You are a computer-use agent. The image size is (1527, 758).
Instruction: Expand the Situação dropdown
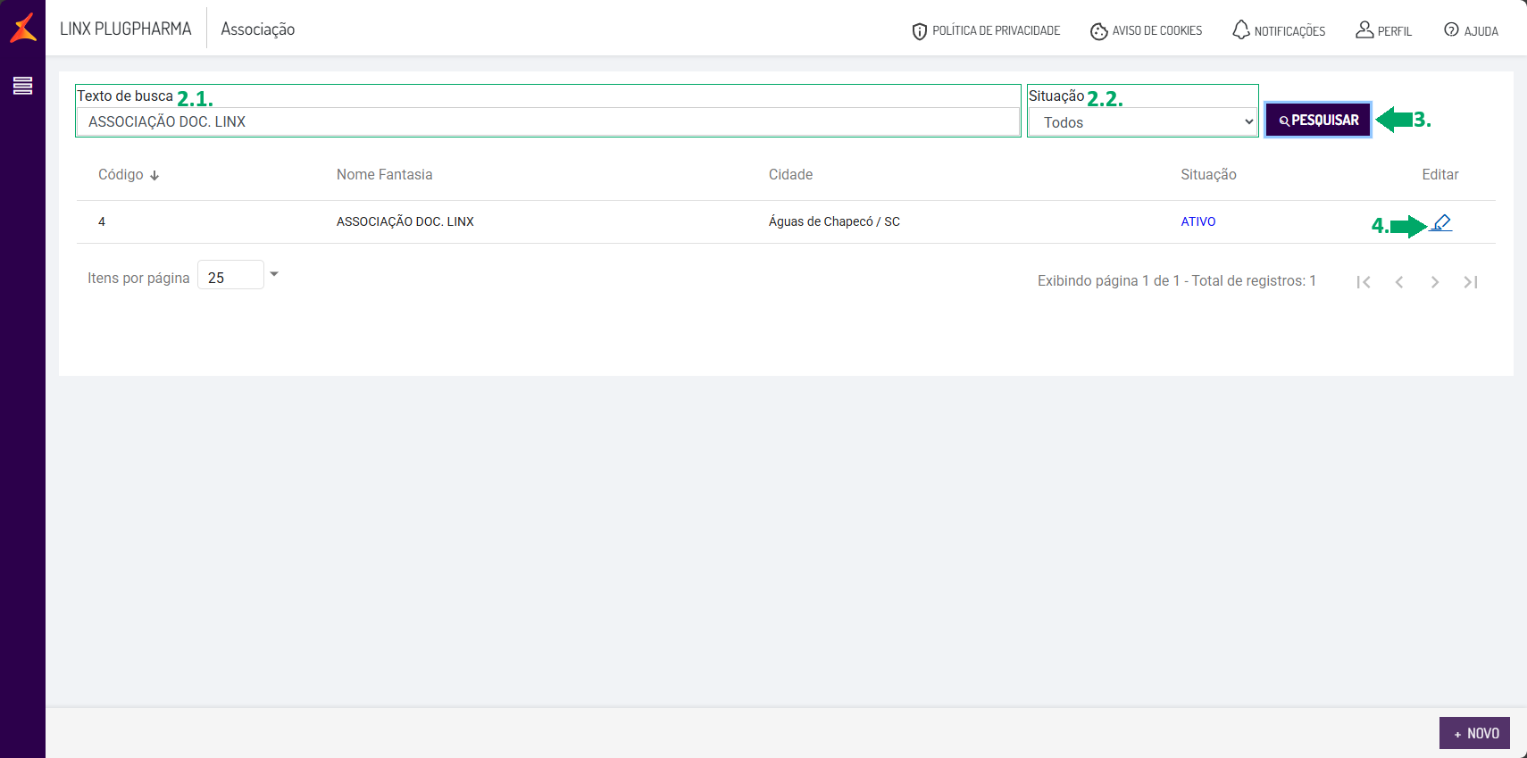(x=1143, y=122)
